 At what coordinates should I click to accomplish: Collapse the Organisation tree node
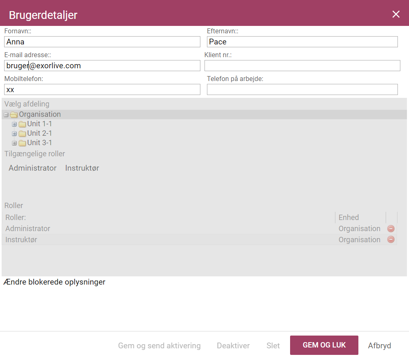[6, 115]
